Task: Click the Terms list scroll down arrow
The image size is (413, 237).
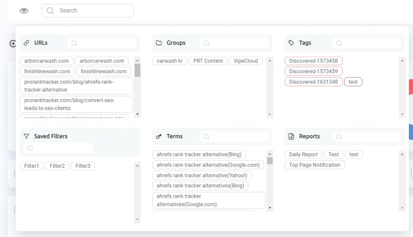Action: 270,208
